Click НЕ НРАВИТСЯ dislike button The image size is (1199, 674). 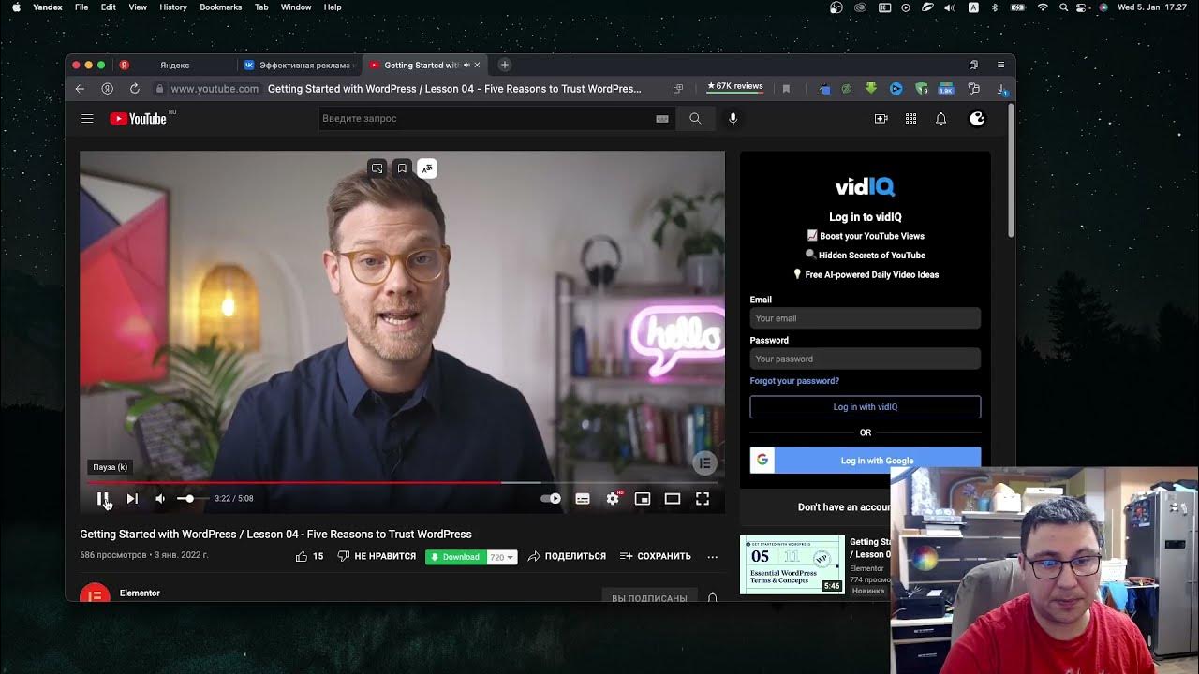[x=377, y=556]
